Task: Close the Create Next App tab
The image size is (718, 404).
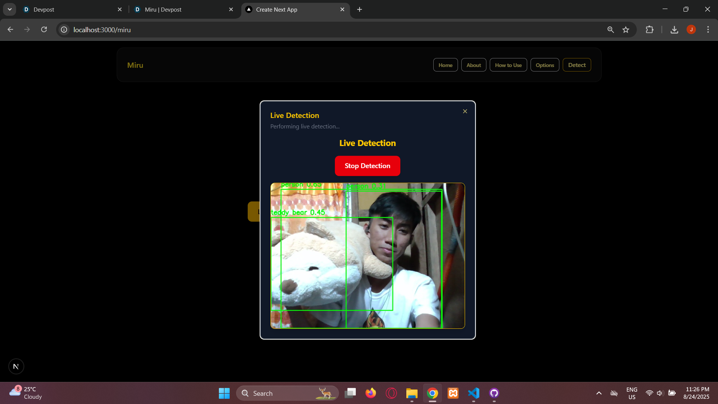Action: 342,9
